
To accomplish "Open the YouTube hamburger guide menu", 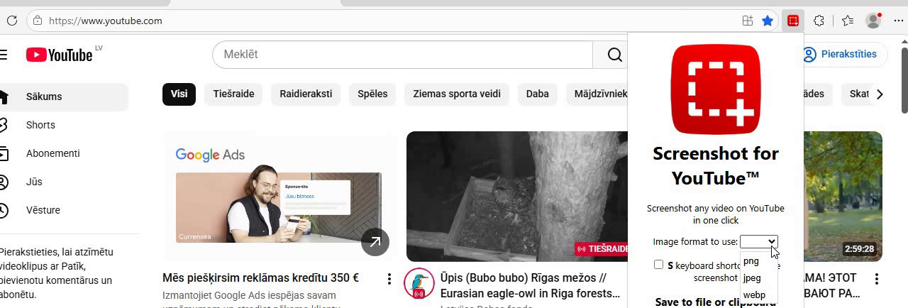I will pos(4,55).
